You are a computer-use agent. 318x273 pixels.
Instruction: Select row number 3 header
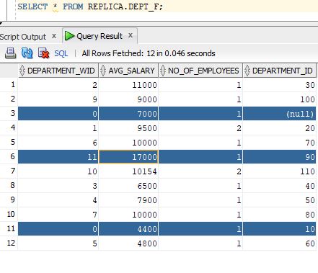coord(9,113)
